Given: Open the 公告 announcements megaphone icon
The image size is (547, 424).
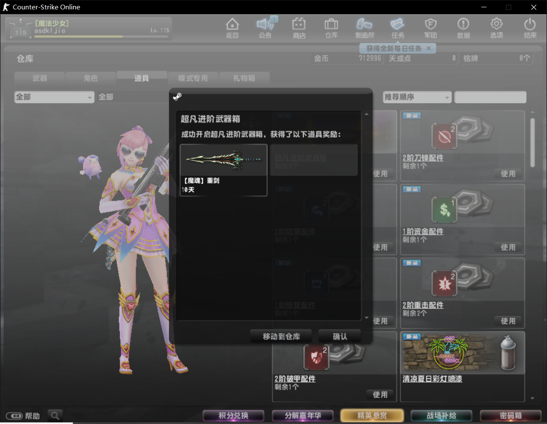Looking at the screenshot, I should [265, 28].
